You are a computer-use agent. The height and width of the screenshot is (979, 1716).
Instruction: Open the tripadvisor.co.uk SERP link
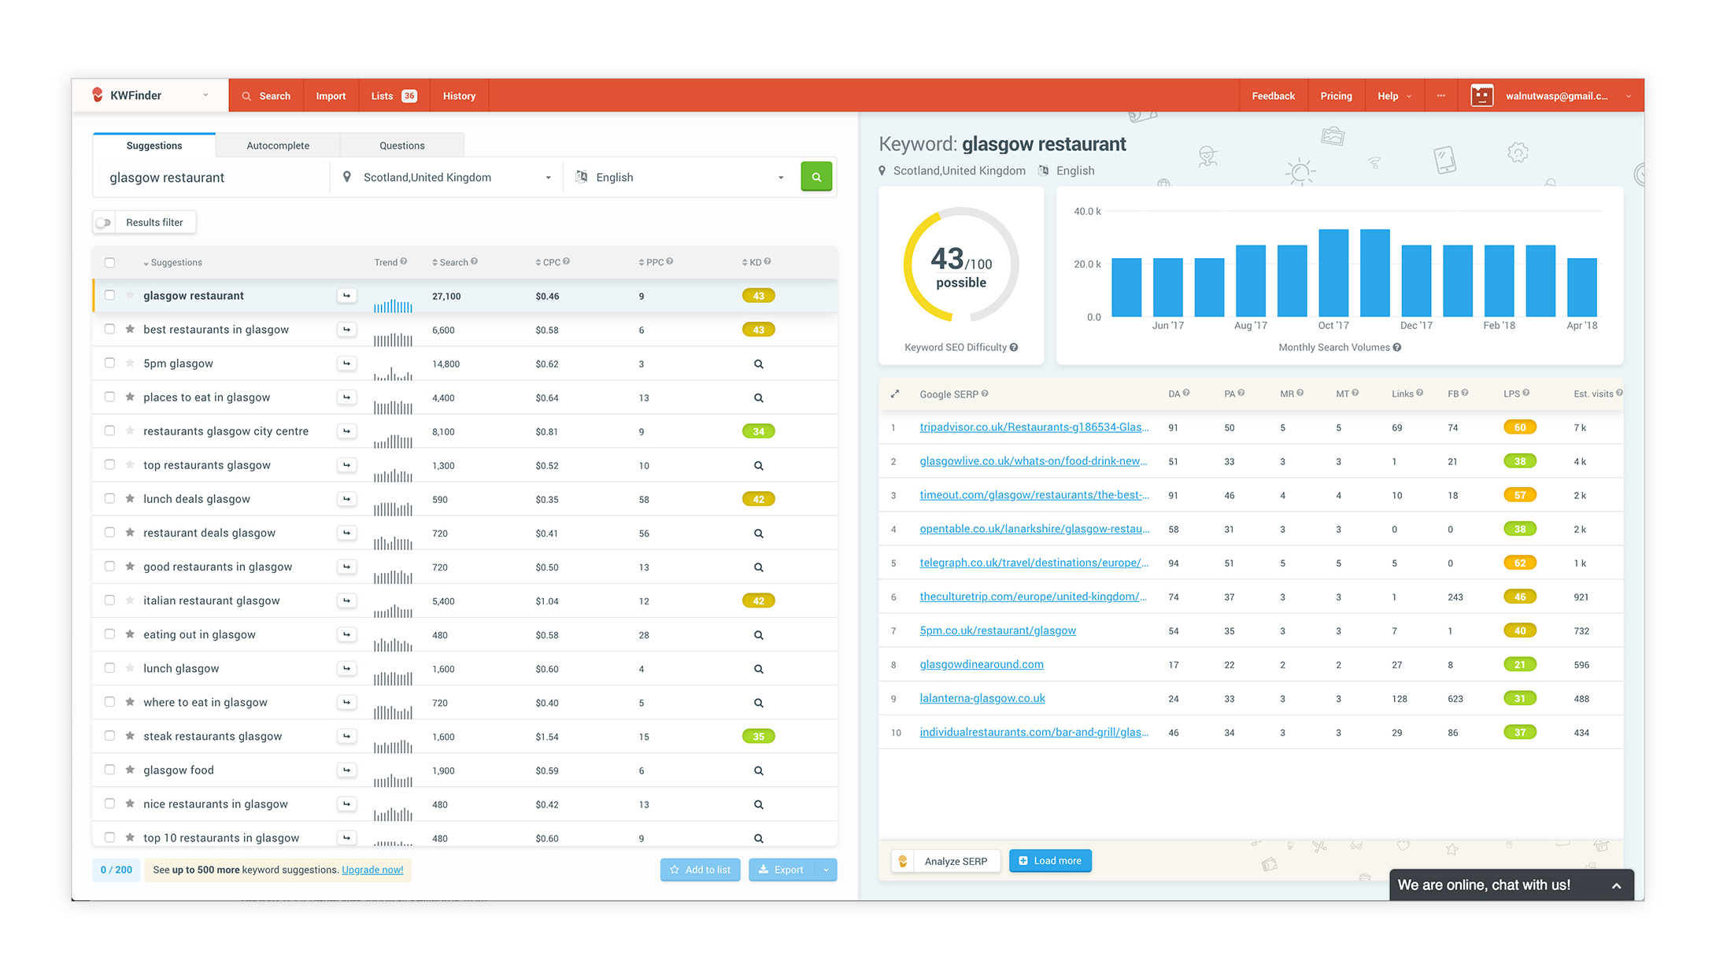click(x=1034, y=427)
